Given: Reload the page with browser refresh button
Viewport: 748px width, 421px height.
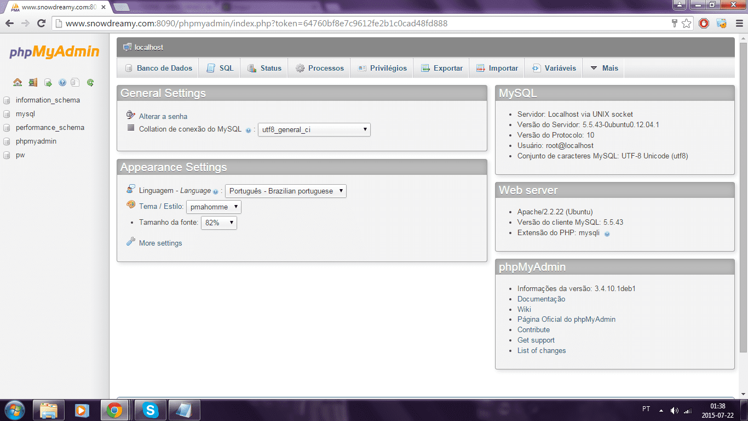Looking at the screenshot, I should (41, 24).
